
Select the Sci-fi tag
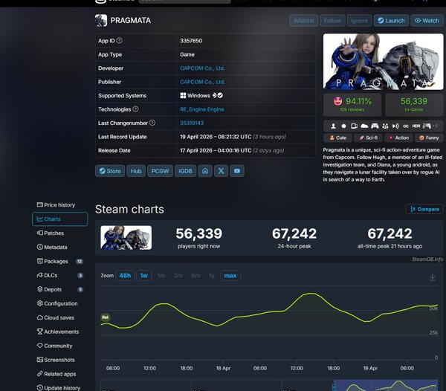tap(368, 138)
